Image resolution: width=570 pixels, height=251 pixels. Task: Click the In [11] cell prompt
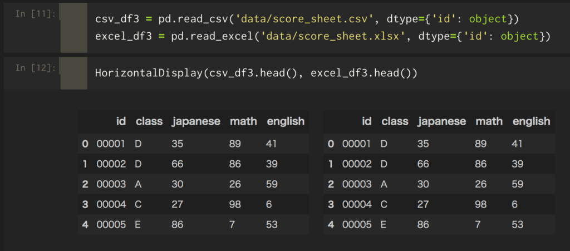point(36,14)
